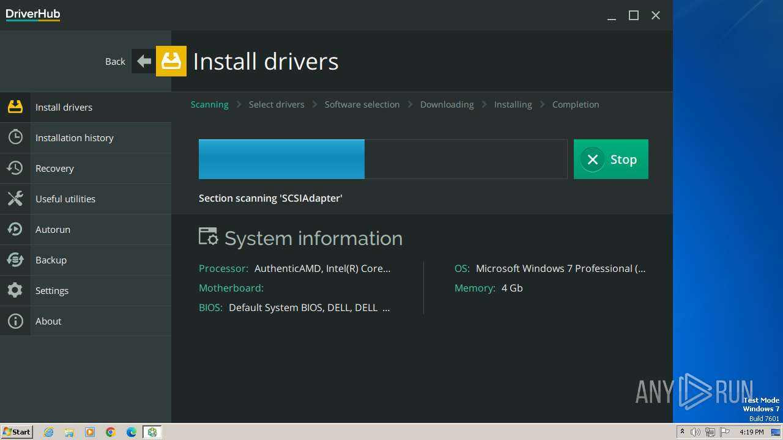This screenshot has width=783, height=440.
Task: Click the BIOS value text
Action: 309,307
